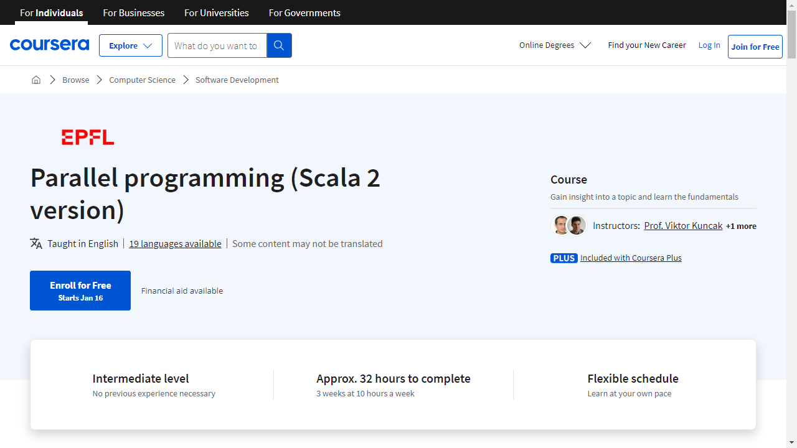The image size is (797, 448).
Task: Open the Explore dropdown menu
Action: pos(131,45)
